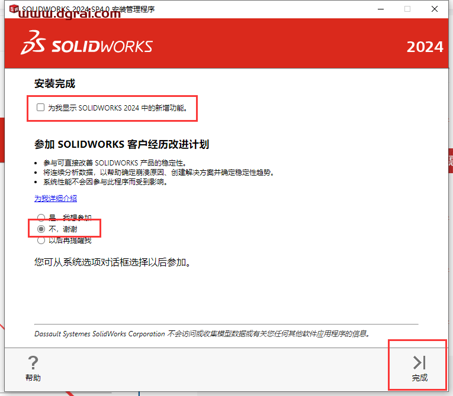453x396 pixels.
Task: Click the 2024 year label in banner
Action: 425,47
